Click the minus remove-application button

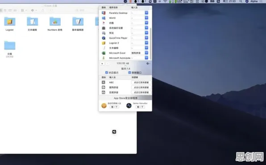click(x=108, y=64)
